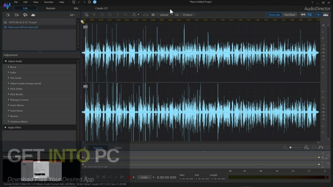The width and height of the screenshot is (333, 187).
Task: Click the Copy icon in edit toolbar
Action: 102,15
